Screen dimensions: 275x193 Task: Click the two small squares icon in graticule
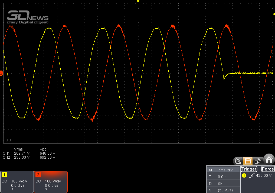[8, 140]
